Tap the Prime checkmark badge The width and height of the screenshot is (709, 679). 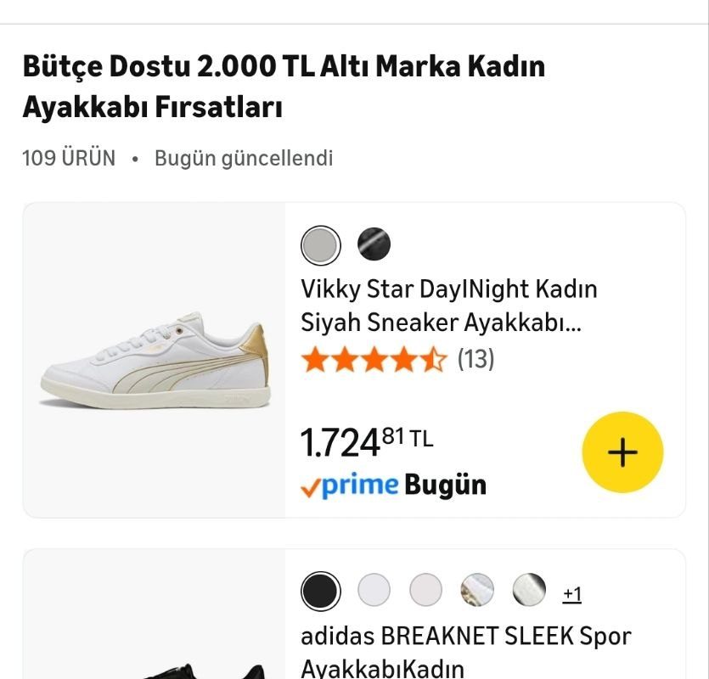pos(312,485)
